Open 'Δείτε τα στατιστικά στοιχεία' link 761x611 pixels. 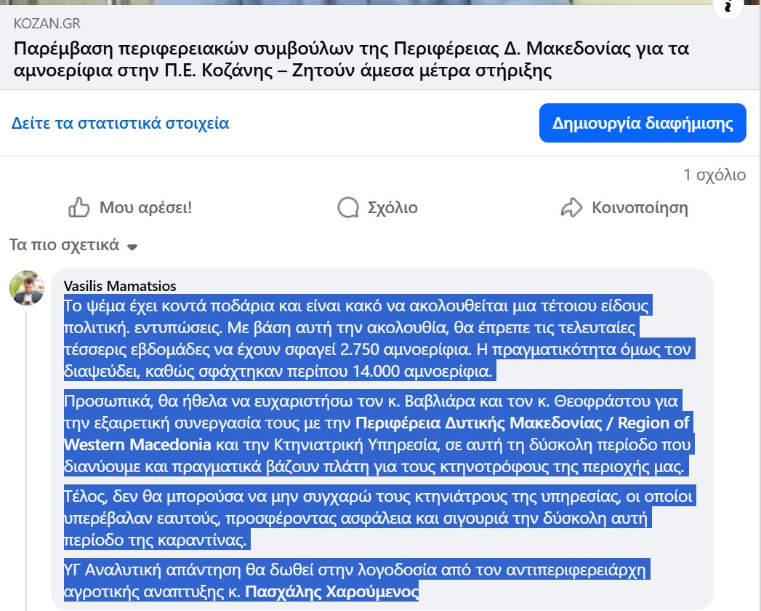(120, 123)
